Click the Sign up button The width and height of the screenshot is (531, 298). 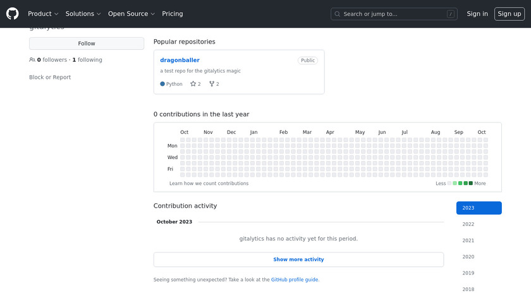[x=509, y=14]
